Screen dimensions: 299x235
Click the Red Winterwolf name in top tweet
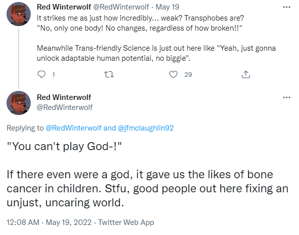[64, 7]
